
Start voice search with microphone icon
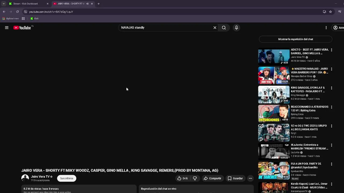(x=236, y=28)
